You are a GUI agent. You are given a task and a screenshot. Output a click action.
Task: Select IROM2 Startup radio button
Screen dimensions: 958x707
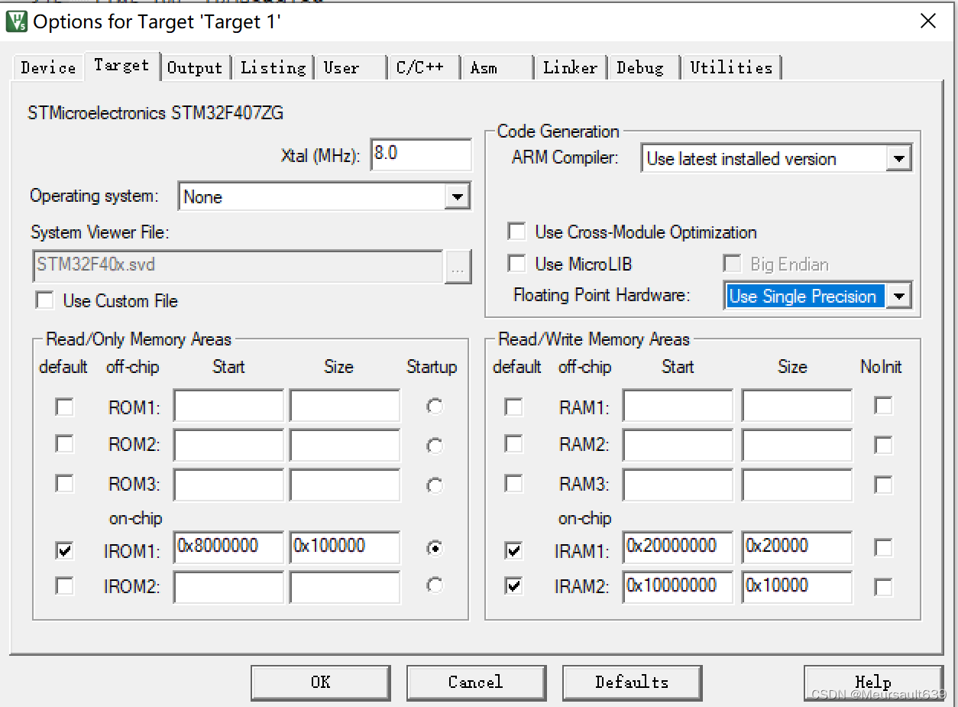(x=435, y=585)
